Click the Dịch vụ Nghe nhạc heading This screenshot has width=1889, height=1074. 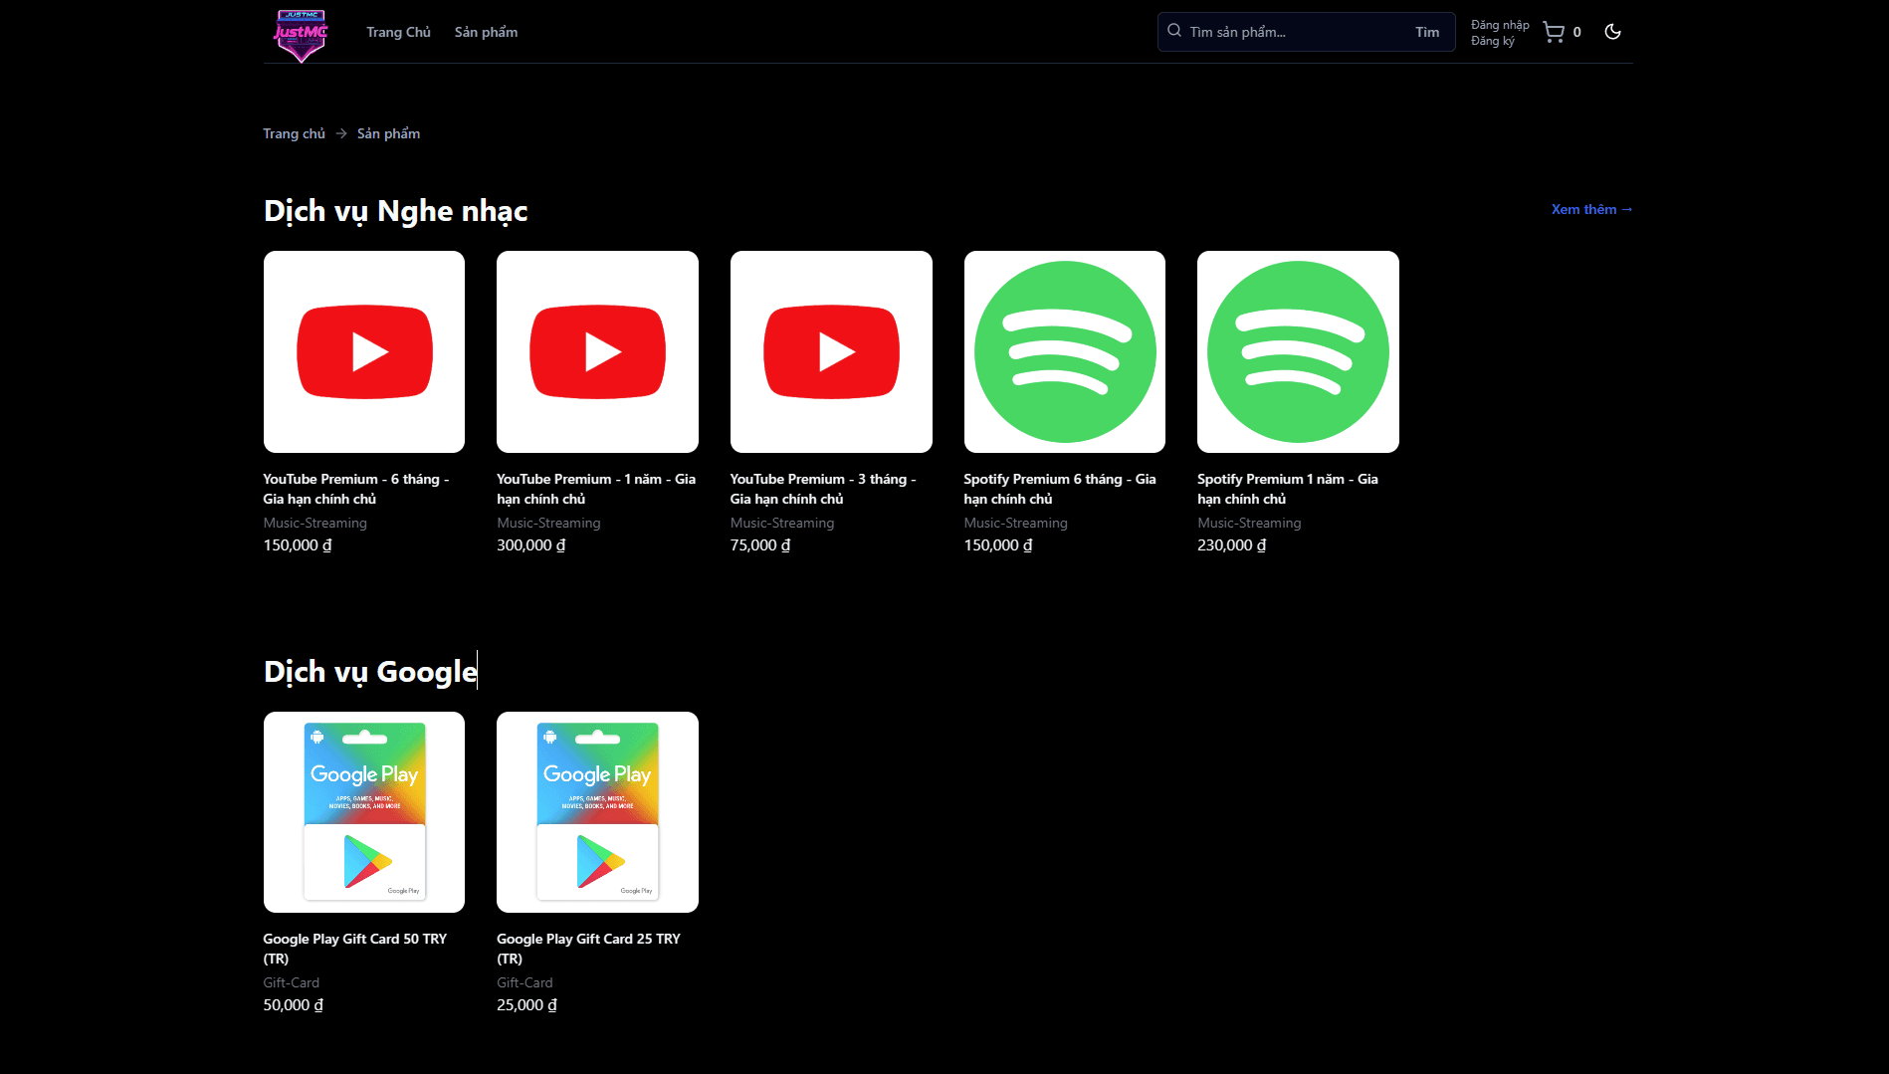tap(395, 211)
